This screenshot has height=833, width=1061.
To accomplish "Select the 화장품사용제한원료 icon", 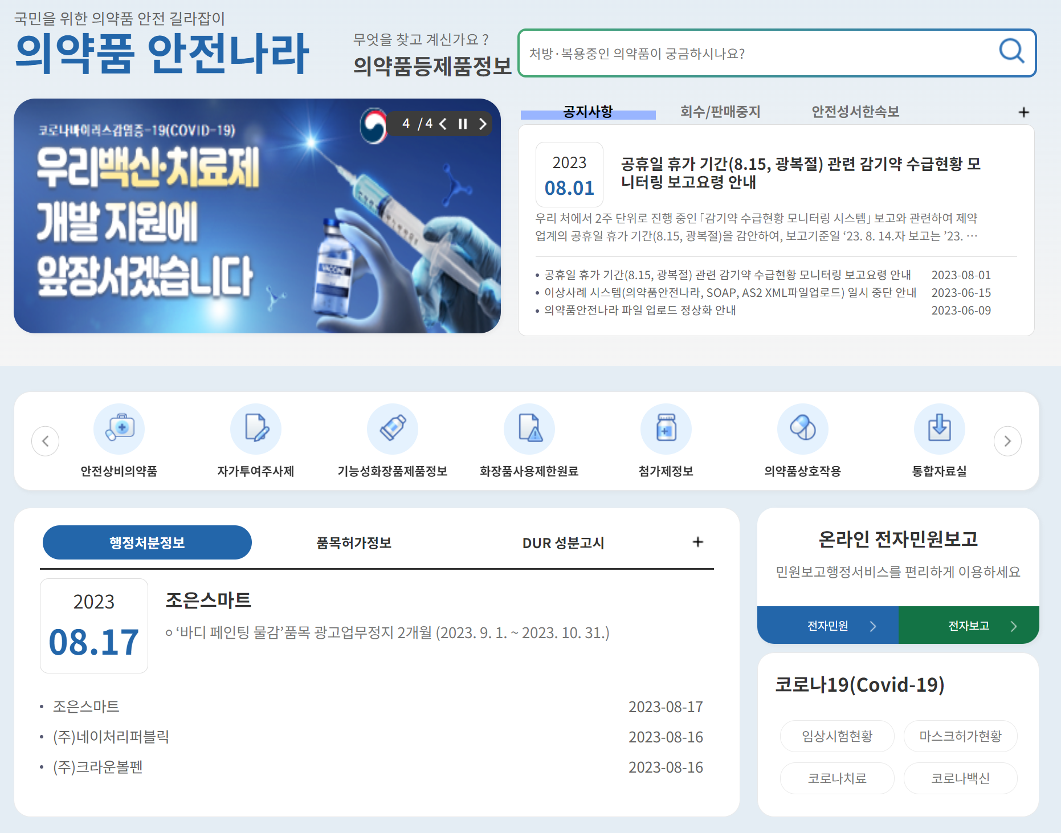I will [529, 428].
